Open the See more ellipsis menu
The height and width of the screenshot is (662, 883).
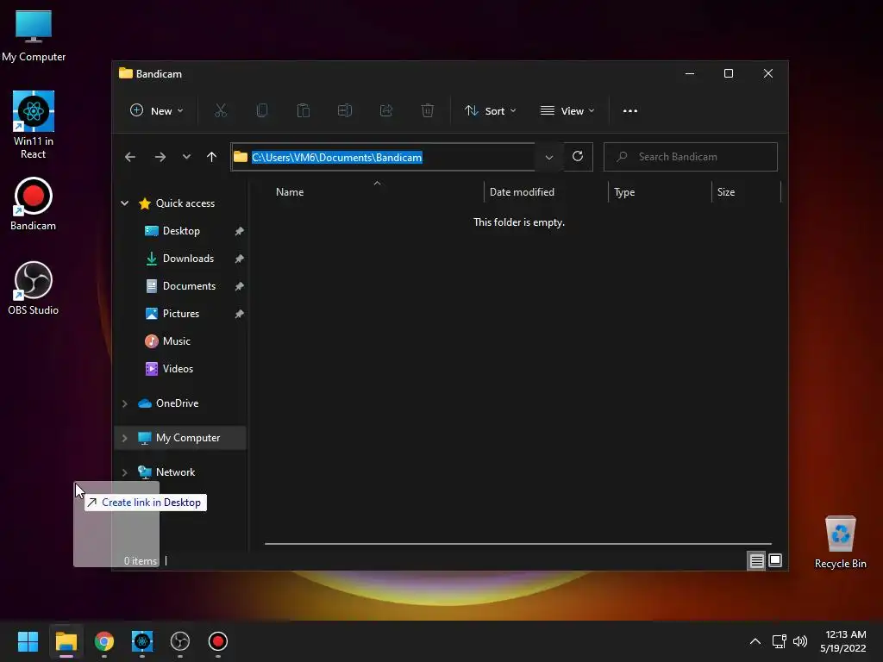[630, 111]
